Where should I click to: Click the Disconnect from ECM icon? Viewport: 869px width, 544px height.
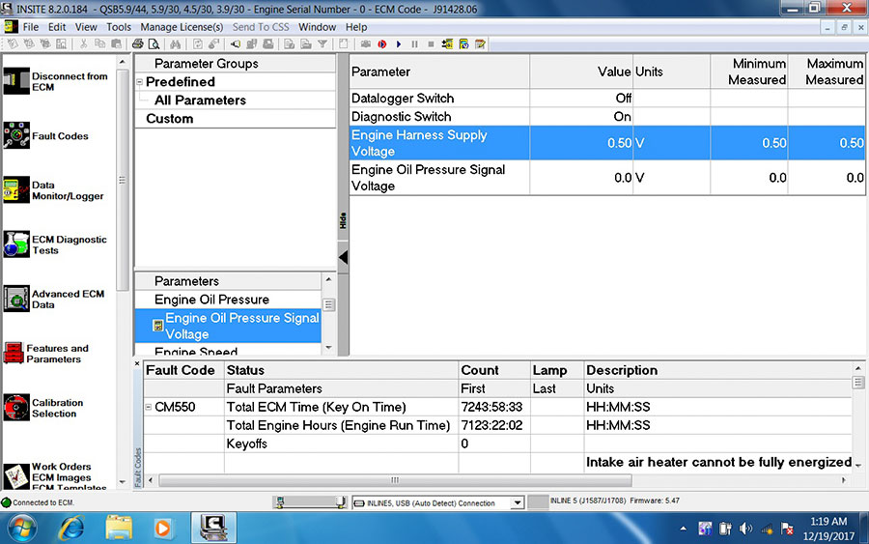click(16, 81)
